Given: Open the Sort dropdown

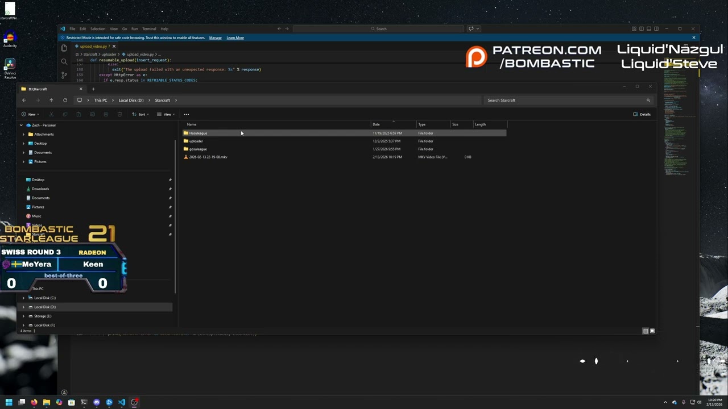Looking at the screenshot, I should [140, 114].
